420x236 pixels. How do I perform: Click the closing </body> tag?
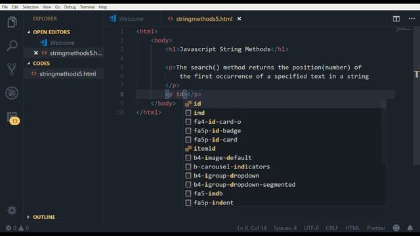click(163, 104)
